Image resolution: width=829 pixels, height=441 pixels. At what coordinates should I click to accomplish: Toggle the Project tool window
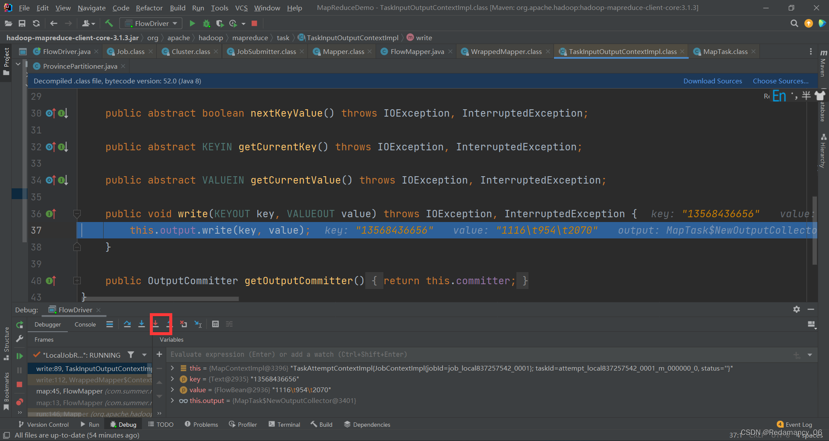pos(6,61)
